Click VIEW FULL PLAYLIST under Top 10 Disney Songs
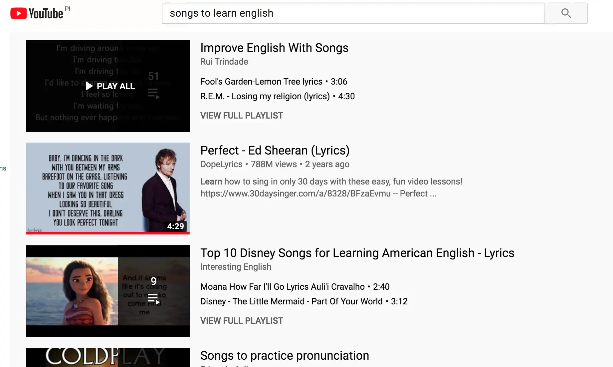The image size is (613, 367). point(242,321)
